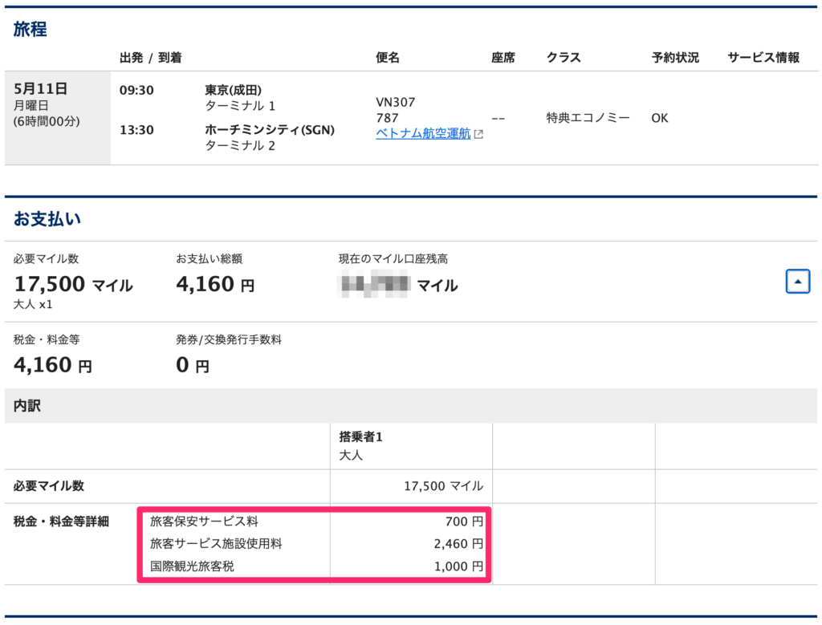Viewport: 822px width, 625px height.
Task: Click departure time 09:30
Action: 136,90
